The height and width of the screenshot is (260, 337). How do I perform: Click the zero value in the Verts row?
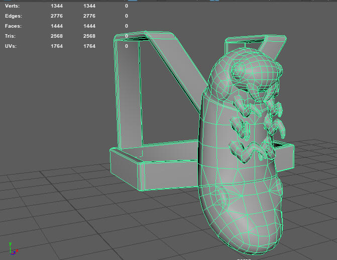tap(127, 6)
